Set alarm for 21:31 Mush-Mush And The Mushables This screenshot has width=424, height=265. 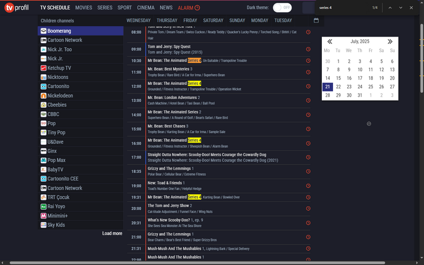[308, 249]
